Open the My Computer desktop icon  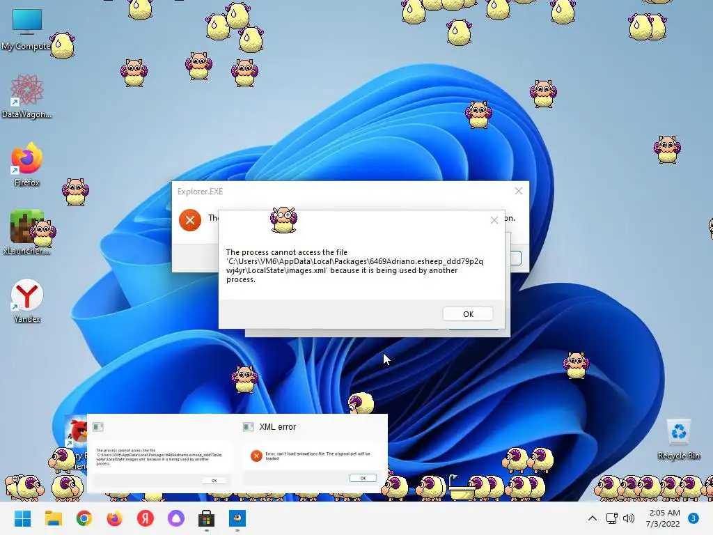(27, 28)
